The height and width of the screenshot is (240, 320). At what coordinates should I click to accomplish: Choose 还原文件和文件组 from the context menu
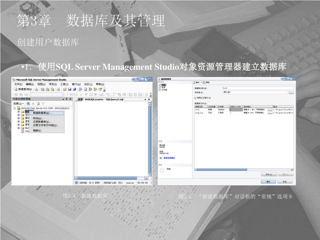click(x=47, y=125)
